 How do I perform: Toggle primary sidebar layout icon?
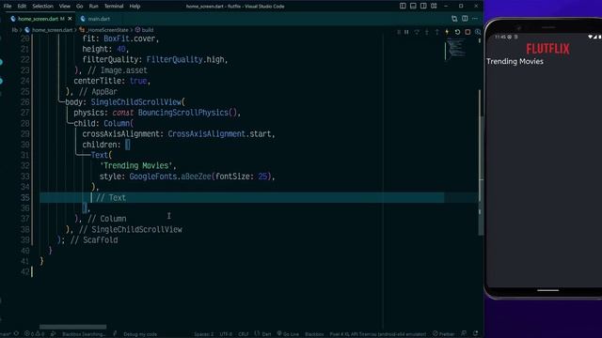tap(403, 7)
